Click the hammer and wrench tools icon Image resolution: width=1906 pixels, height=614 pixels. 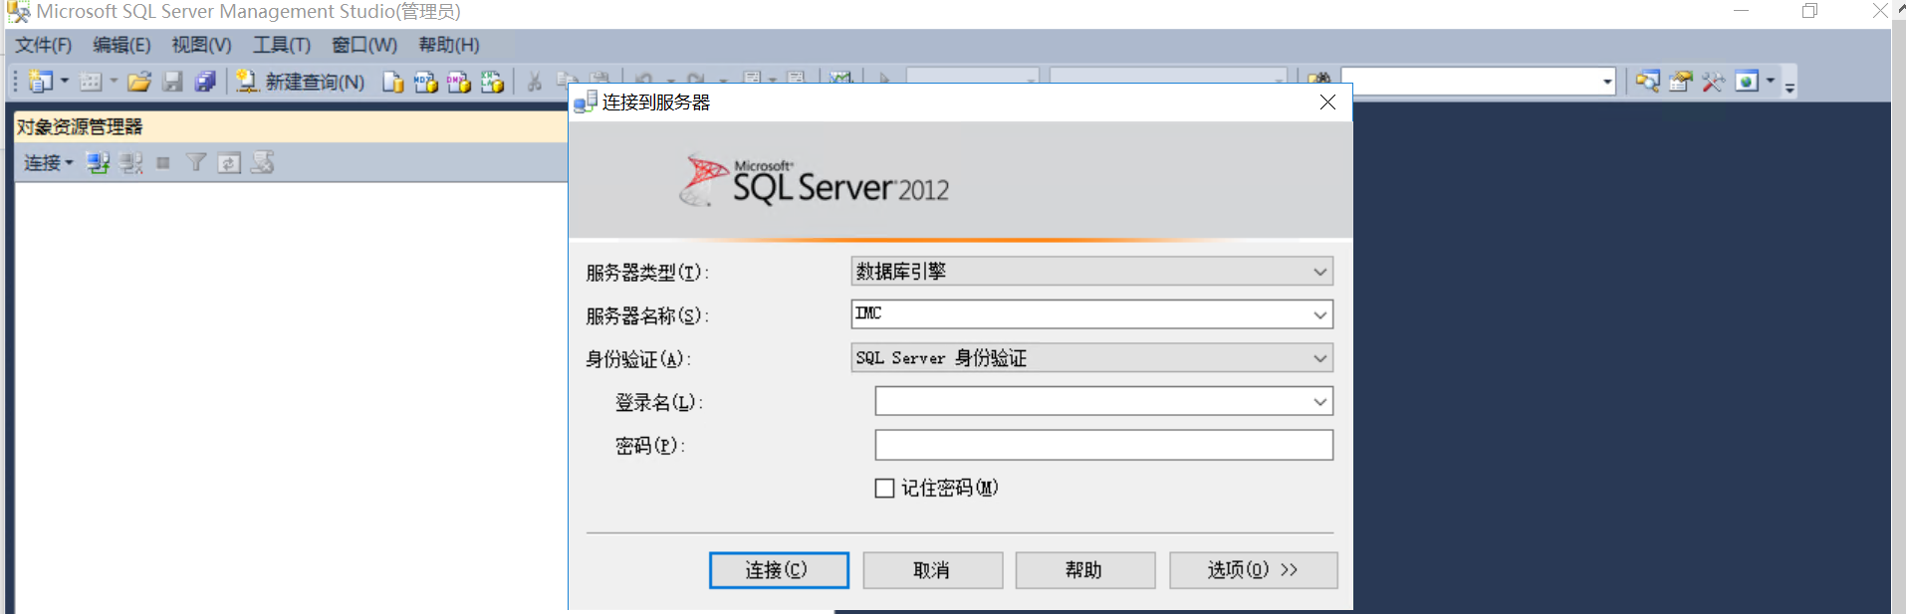pyautogui.click(x=1713, y=82)
